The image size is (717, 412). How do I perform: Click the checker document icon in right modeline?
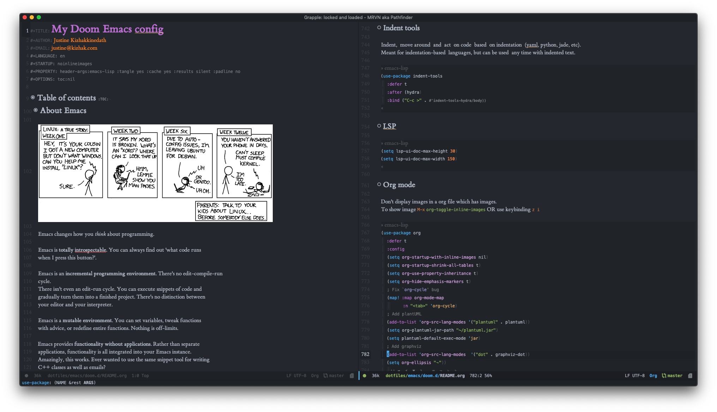point(690,376)
